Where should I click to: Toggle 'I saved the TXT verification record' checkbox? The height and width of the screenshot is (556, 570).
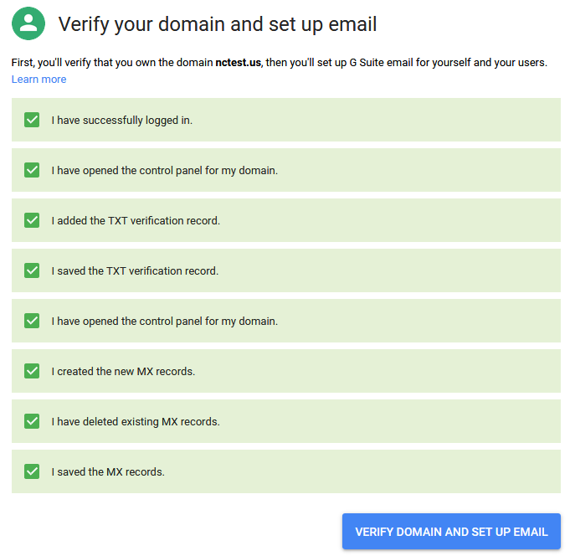(x=32, y=270)
